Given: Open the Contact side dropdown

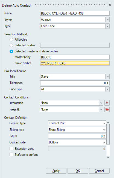Looking at the screenshot, I should point(104,142).
